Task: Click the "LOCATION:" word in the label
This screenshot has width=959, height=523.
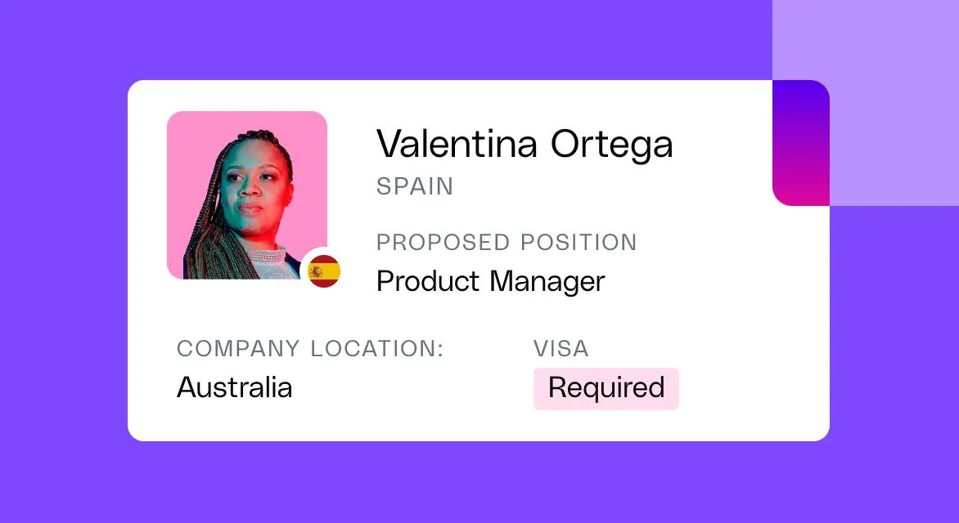Action: point(376,349)
